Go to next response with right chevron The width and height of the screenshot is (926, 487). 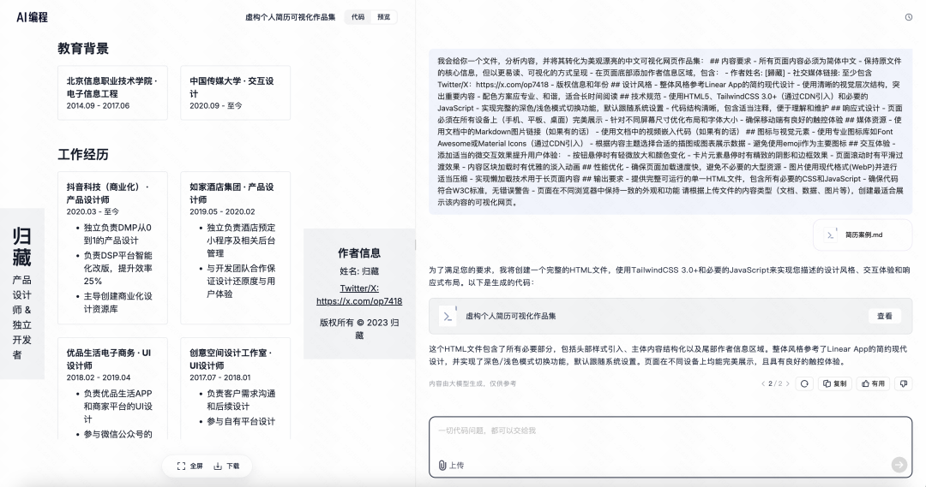click(x=788, y=383)
